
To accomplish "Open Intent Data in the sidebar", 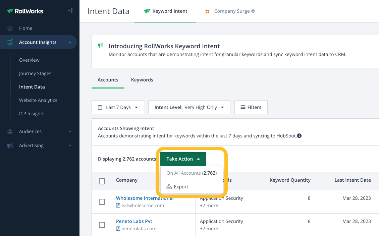I will [x=32, y=87].
